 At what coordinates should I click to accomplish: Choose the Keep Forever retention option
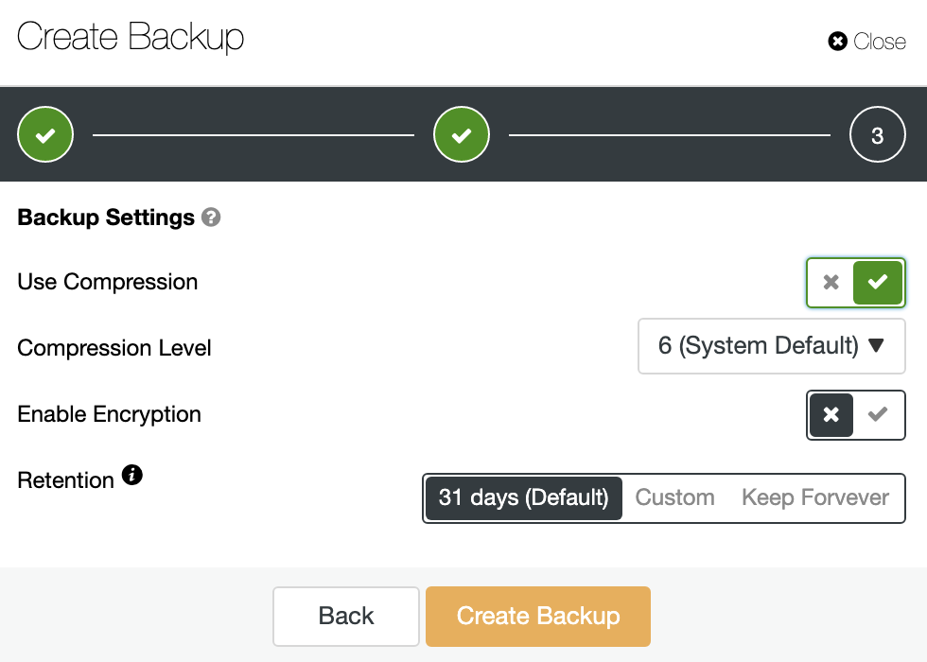(x=815, y=497)
